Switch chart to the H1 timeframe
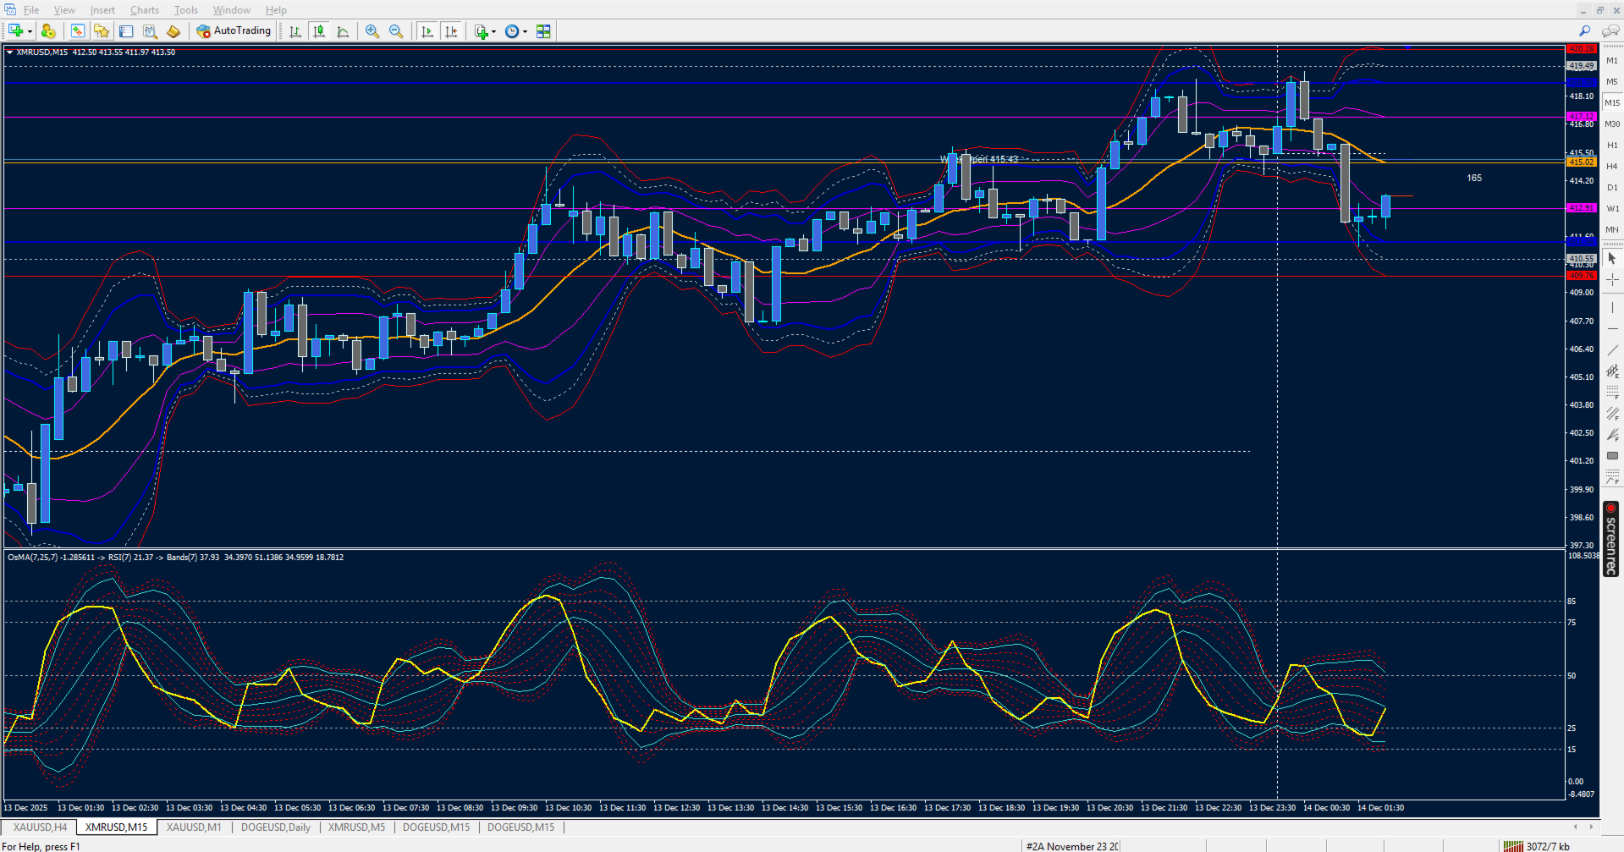The image size is (1624, 852). tap(1612, 146)
